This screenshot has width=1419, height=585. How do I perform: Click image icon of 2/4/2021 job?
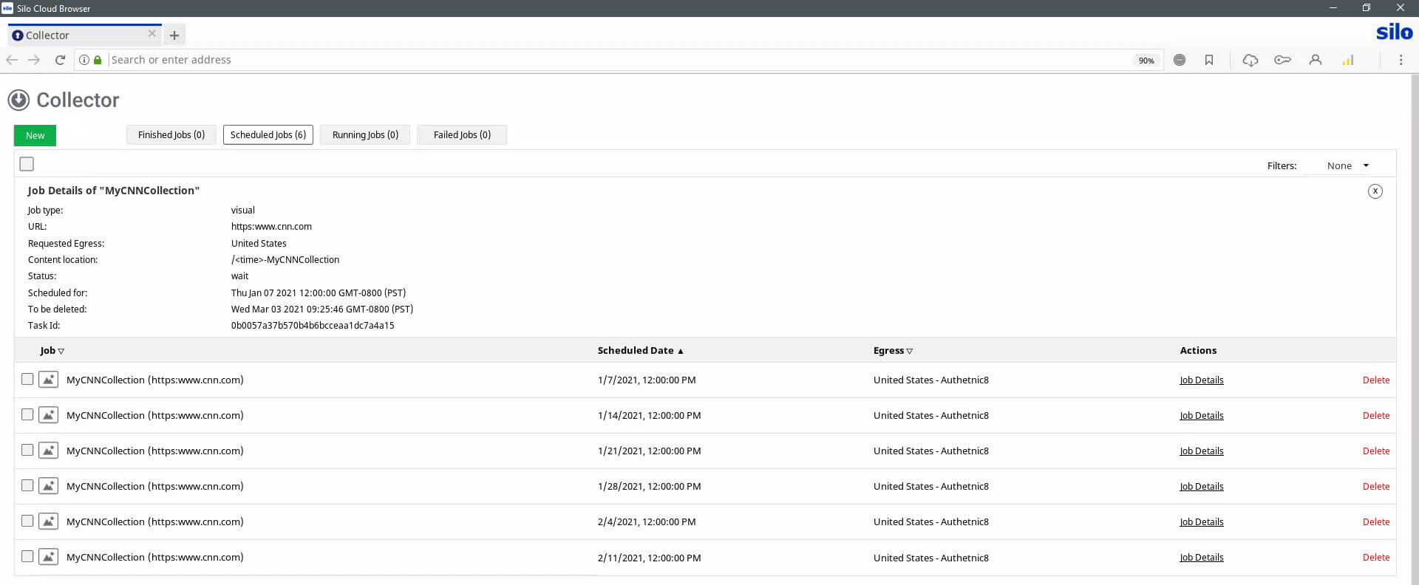pos(48,521)
